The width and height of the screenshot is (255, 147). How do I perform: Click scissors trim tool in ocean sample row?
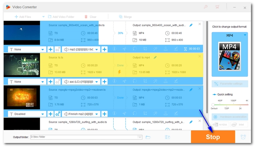(x=125, y=49)
